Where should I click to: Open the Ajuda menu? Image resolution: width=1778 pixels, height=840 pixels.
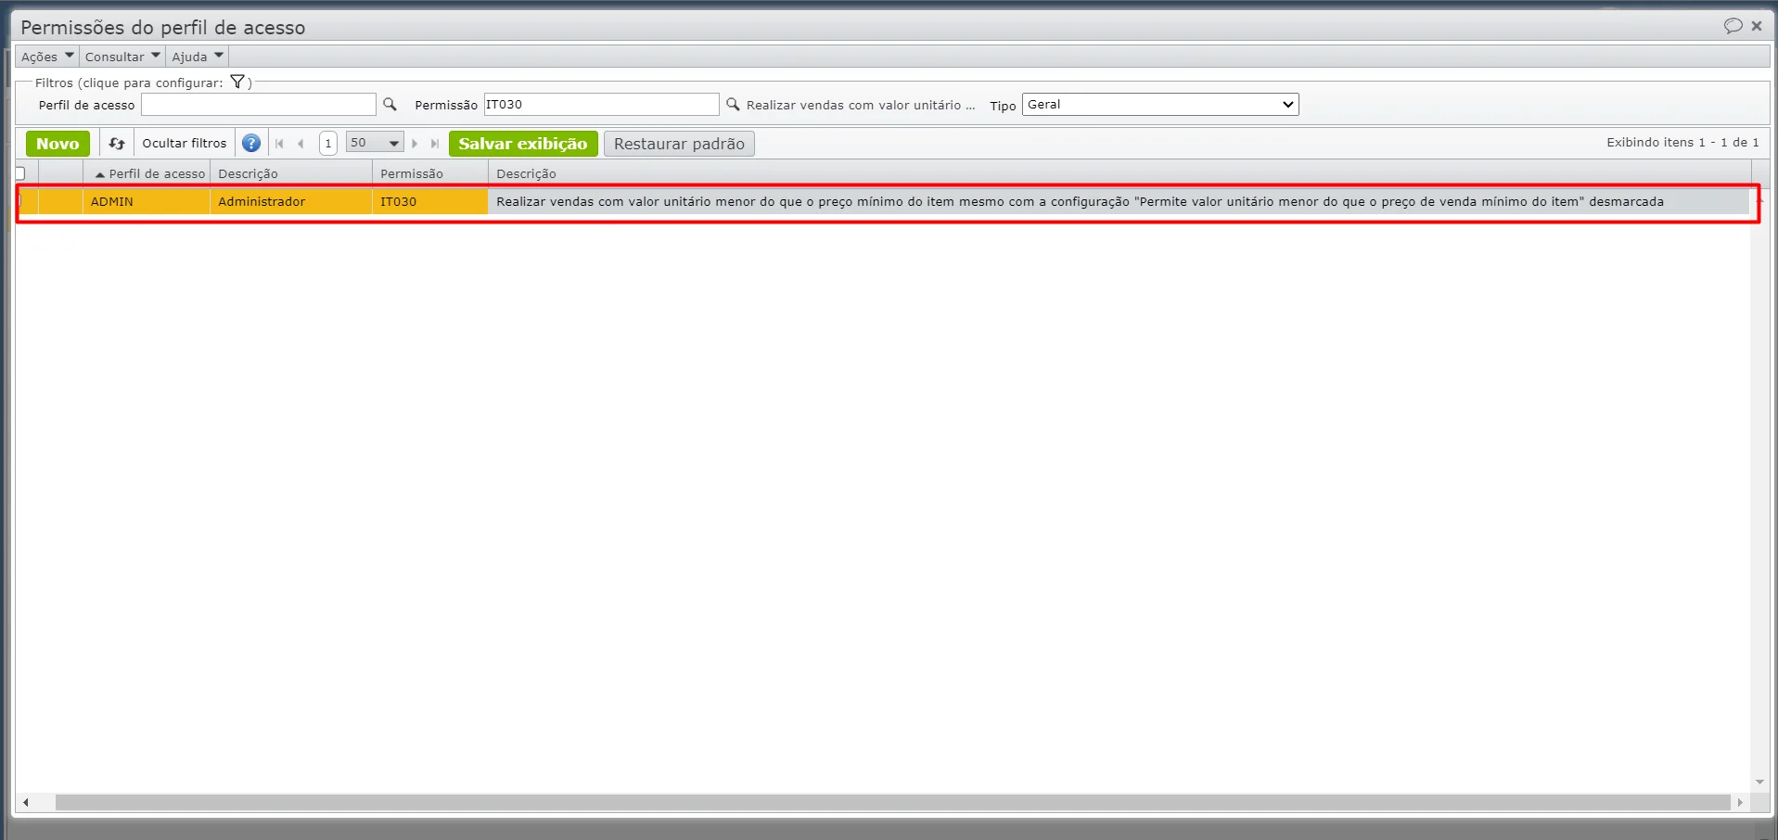tap(198, 57)
